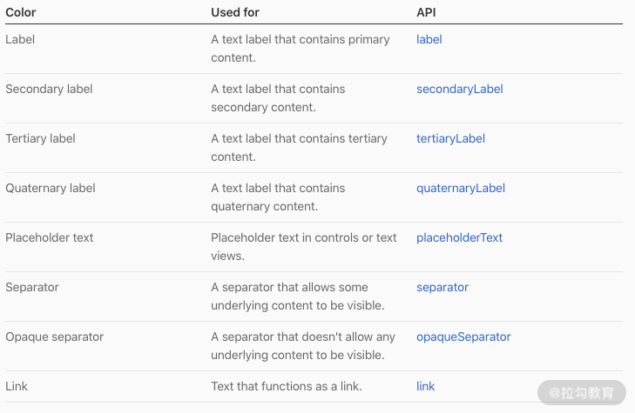Click the API column header

[x=427, y=12]
